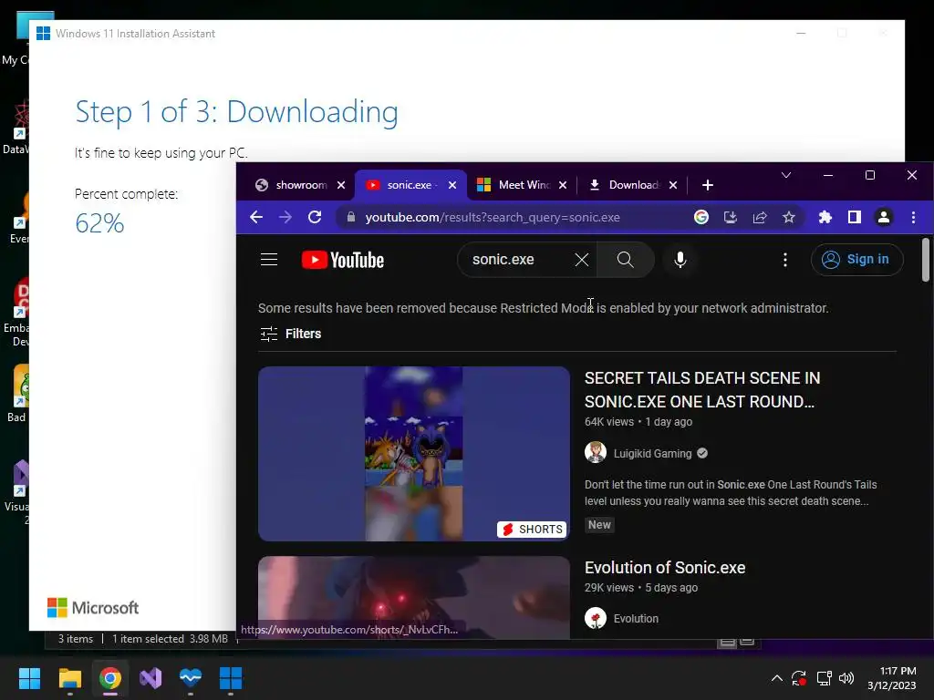Go to YouTube home via logo
Viewport: 934px width, 700px height.
(x=343, y=260)
